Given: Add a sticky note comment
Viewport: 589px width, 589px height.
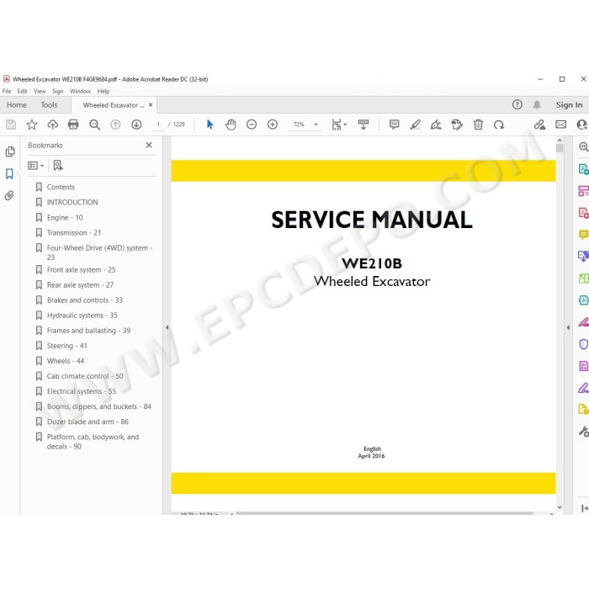Looking at the screenshot, I should pyautogui.click(x=394, y=125).
